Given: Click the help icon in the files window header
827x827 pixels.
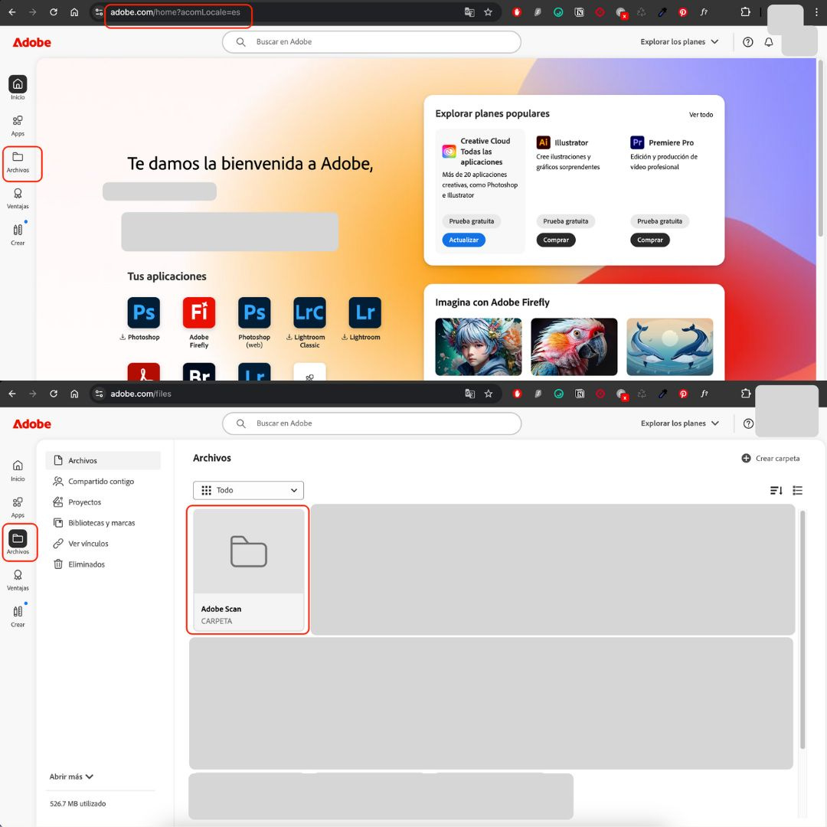Looking at the screenshot, I should coord(748,423).
